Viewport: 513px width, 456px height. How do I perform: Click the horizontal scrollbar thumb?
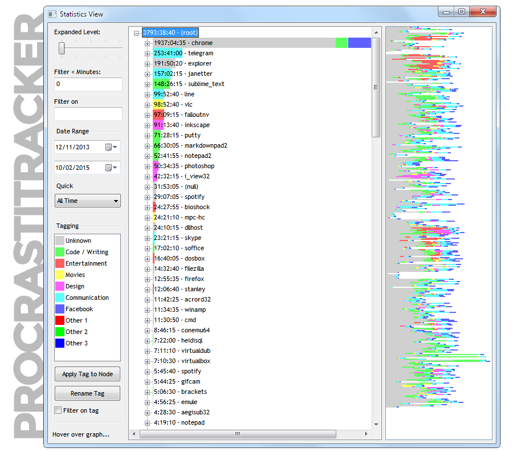pos(238,434)
